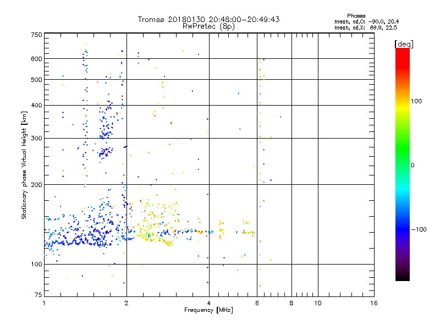The image size is (440, 330).
Task: Click the x-axis tick label '1'
Action: (44, 303)
